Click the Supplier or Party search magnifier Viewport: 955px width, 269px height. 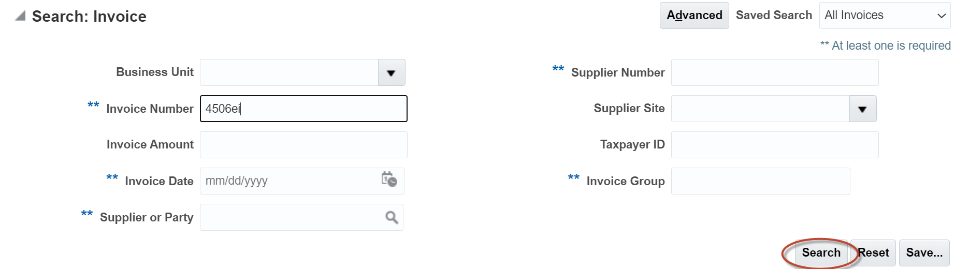coord(392,218)
